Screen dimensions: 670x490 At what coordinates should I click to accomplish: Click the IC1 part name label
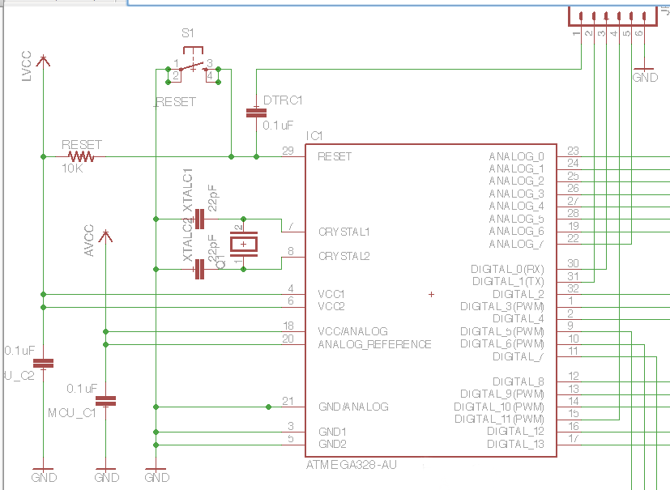[x=314, y=136]
